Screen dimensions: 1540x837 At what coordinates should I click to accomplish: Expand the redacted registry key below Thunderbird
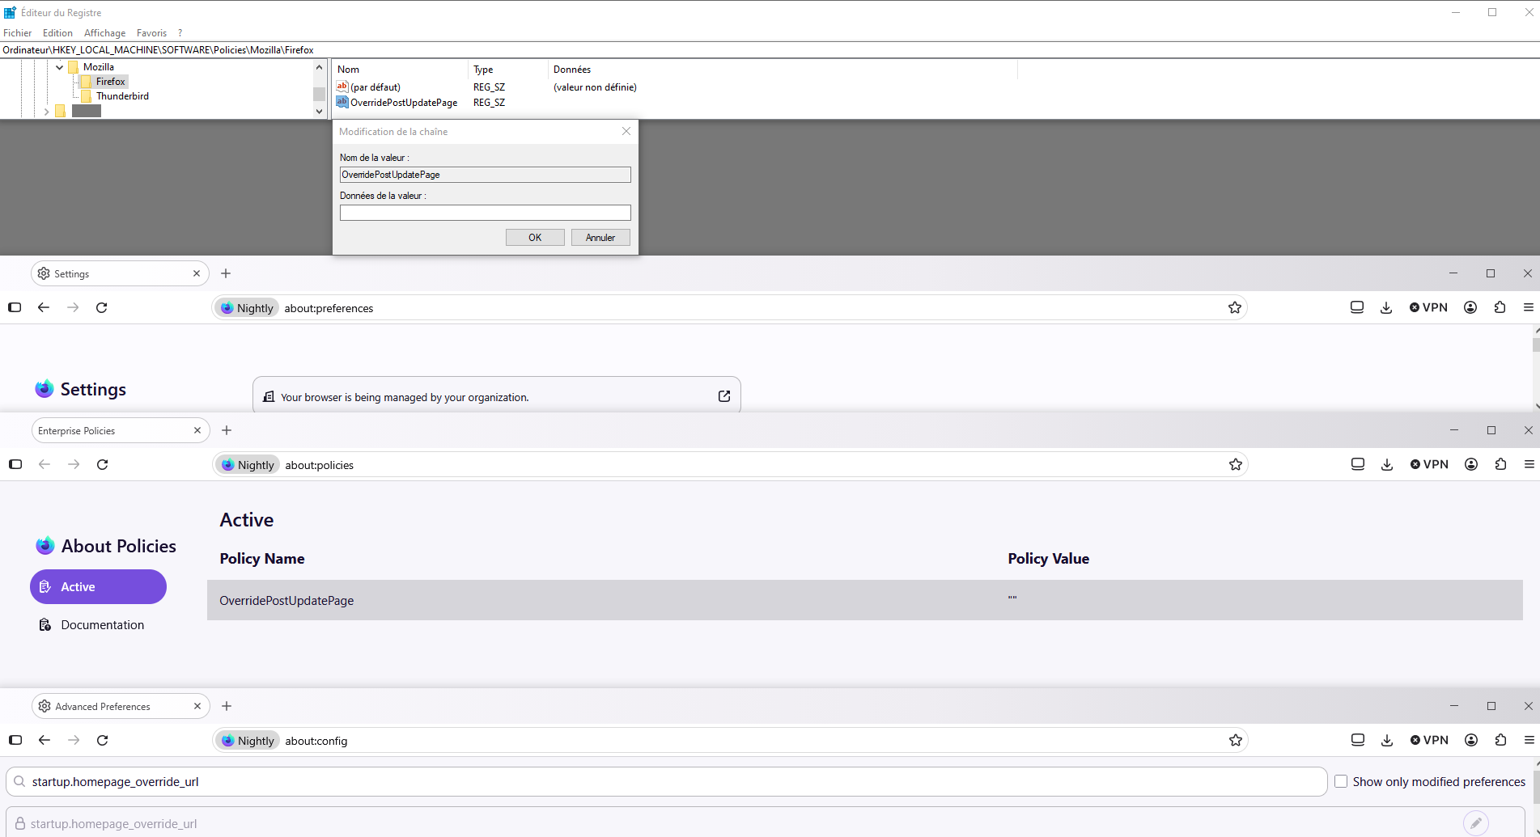[46, 112]
